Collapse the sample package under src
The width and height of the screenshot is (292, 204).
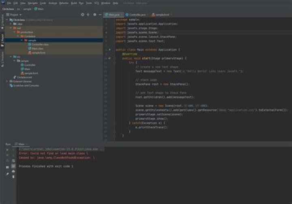15,61
